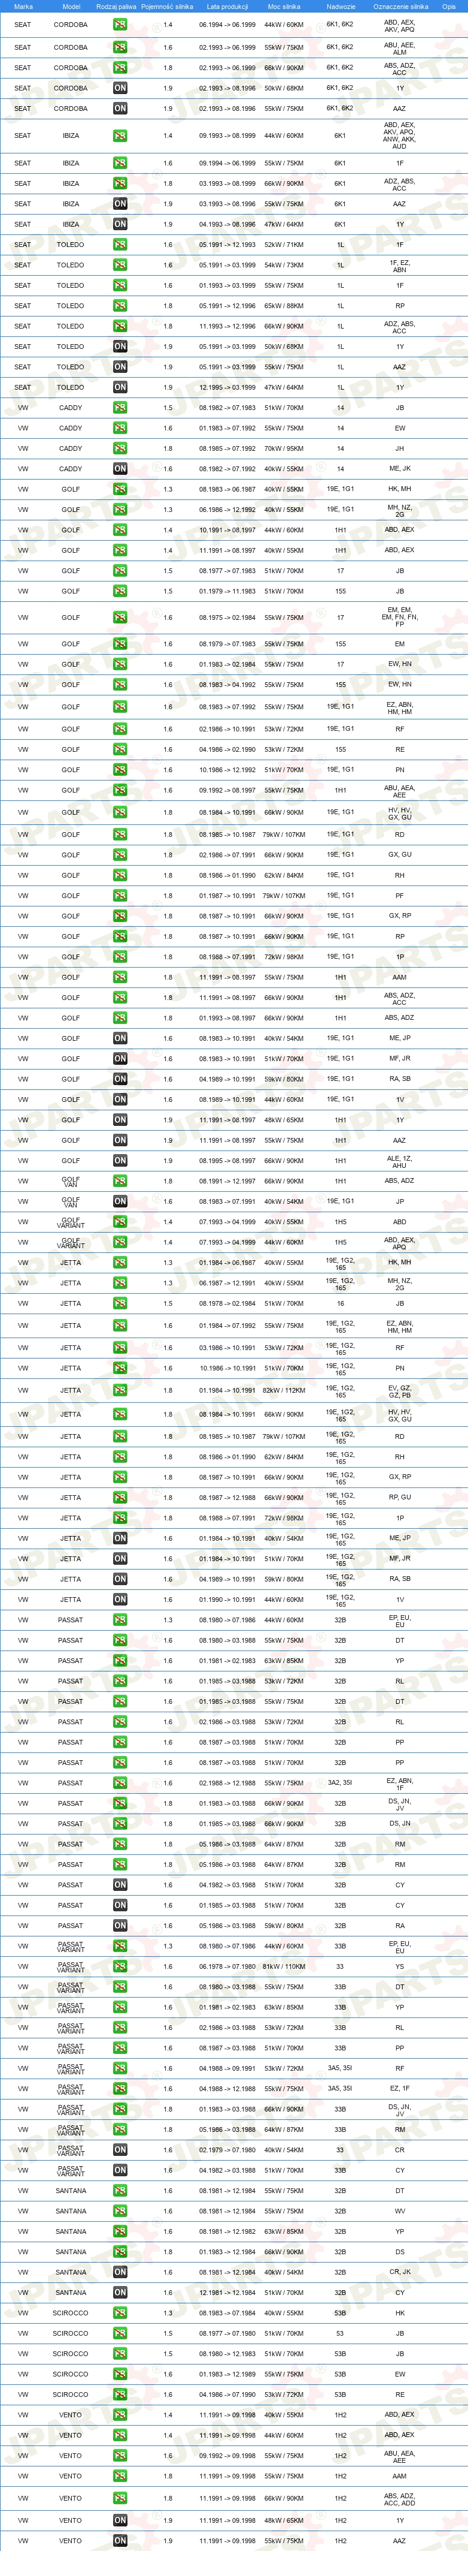Image resolution: width=468 pixels, height=2551 pixels.
Task: Click petrol icon in SCIROCCO RE row
Action: (120, 2395)
